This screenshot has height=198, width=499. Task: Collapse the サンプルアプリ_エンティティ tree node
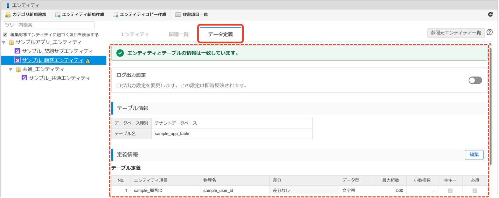tap(4, 43)
